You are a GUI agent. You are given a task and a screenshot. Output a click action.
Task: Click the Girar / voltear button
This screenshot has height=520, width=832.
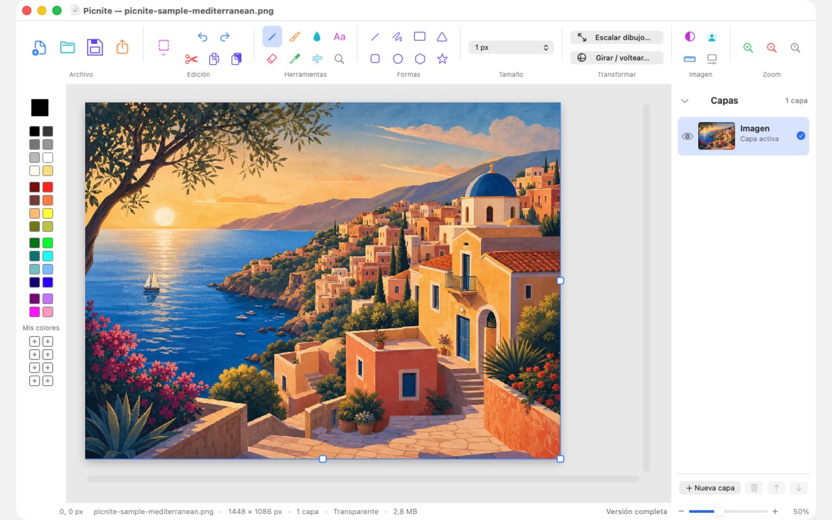(x=617, y=58)
